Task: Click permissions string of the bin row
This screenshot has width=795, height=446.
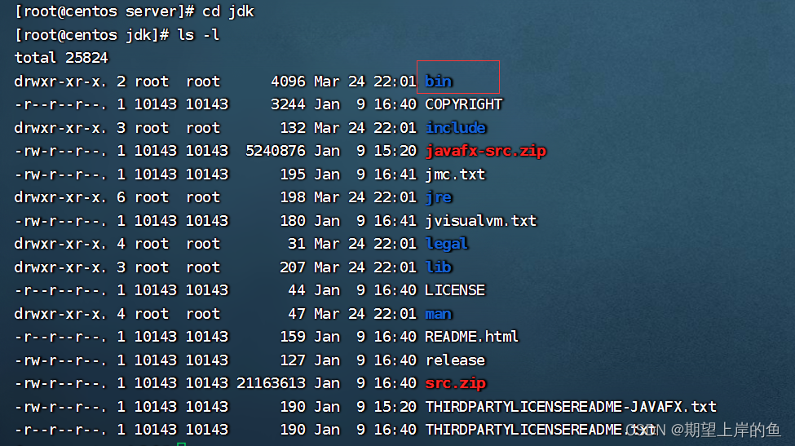Action: 60,81
